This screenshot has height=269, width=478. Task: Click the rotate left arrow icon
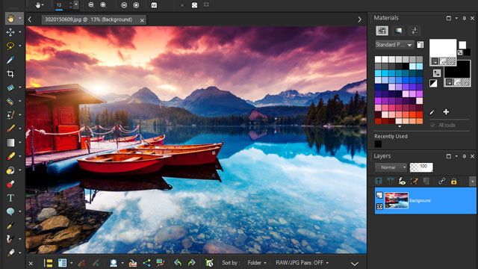coord(178,262)
